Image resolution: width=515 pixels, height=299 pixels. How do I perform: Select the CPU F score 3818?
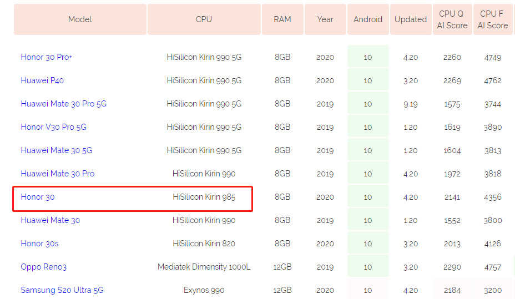[x=493, y=174]
